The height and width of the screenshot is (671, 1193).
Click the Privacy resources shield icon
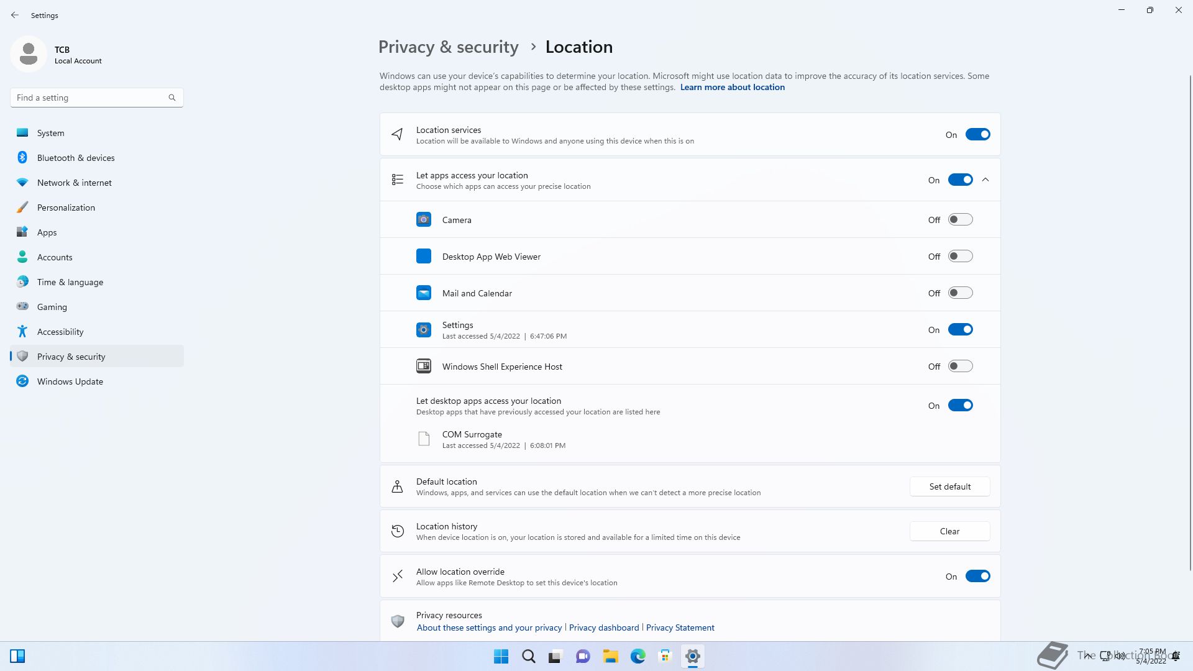point(398,621)
